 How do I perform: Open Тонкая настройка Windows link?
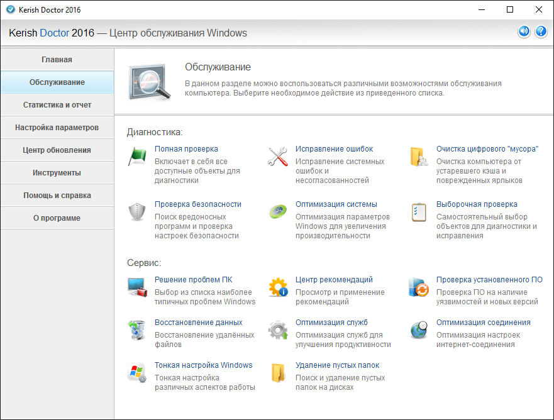coord(204,365)
